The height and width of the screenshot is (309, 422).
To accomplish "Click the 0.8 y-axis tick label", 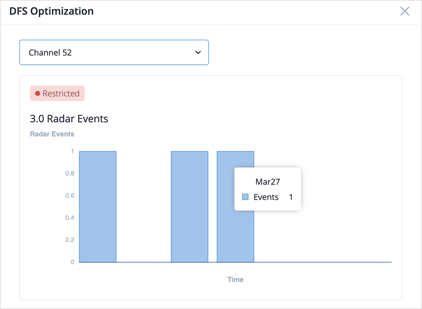I will point(69,173).
